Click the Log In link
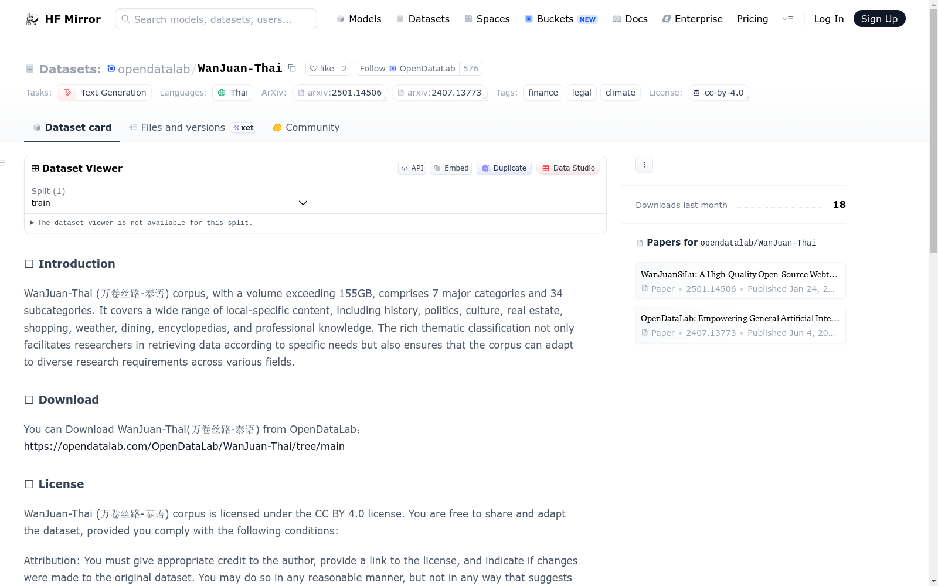The width and height of the screenshot is (938, 586). [x=829, y=19]
